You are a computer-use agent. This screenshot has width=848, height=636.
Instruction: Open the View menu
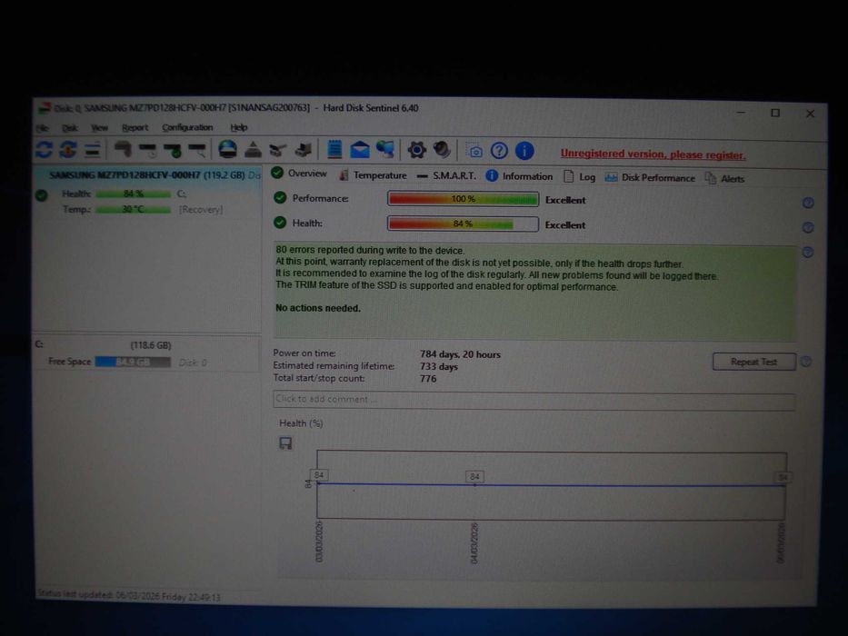coord(99,128)
